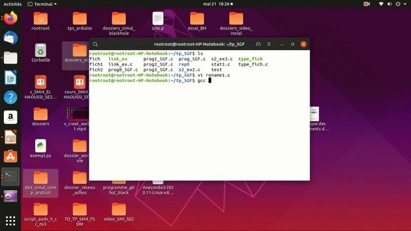Click the terminal search icon
Screen dimensions: 411x231
click(96, 44)
